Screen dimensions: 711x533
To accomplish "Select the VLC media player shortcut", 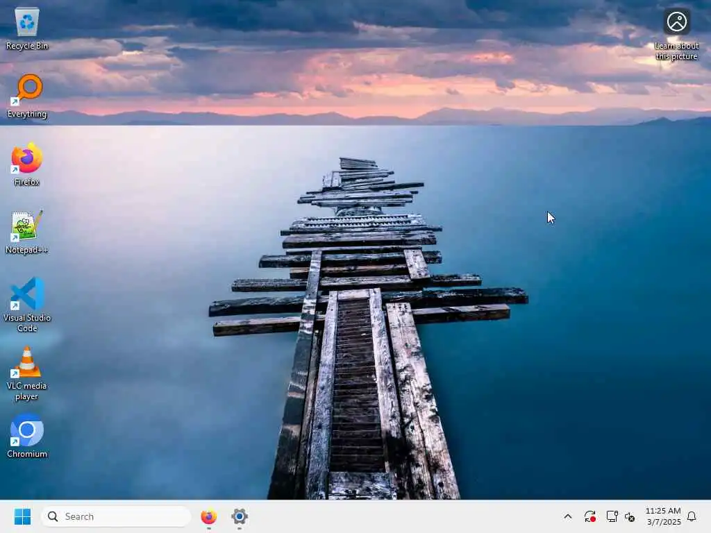I will (27, 373).
